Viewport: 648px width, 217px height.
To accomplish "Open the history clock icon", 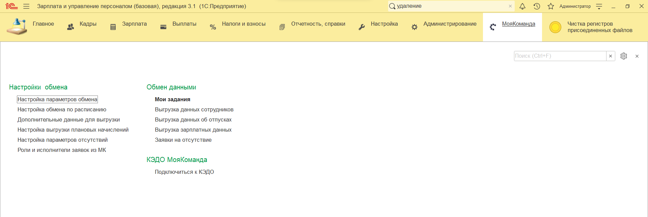I will (537, 6).
